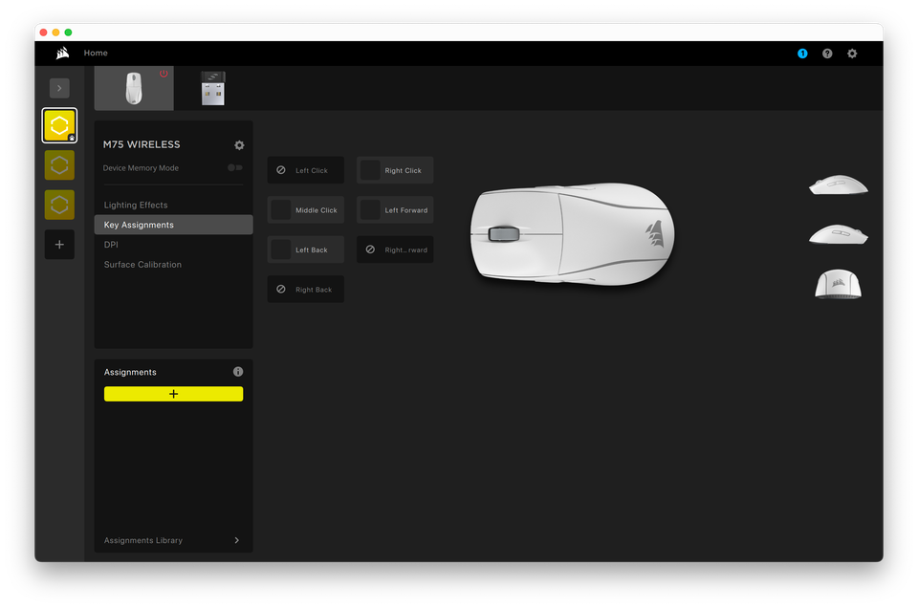This screenshot has height=608, width=918.
Task: Click the Corsair sails logo
Action: pos(63,53)
